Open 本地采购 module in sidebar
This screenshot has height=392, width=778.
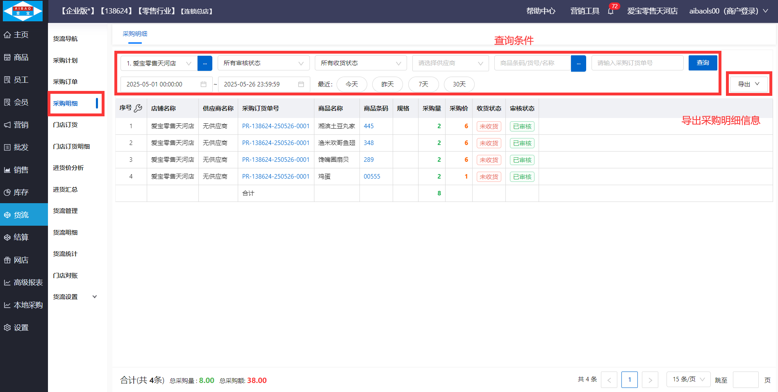(24, 305)
